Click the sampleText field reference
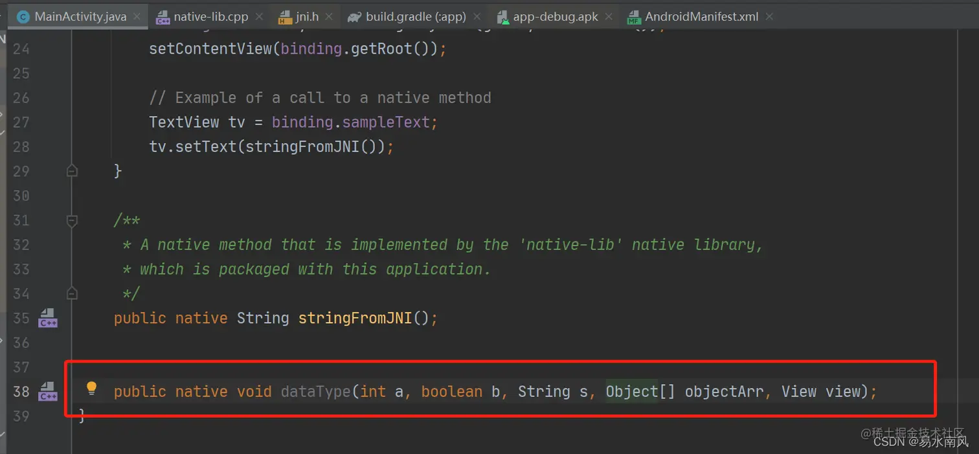 (x=386, y=122)
